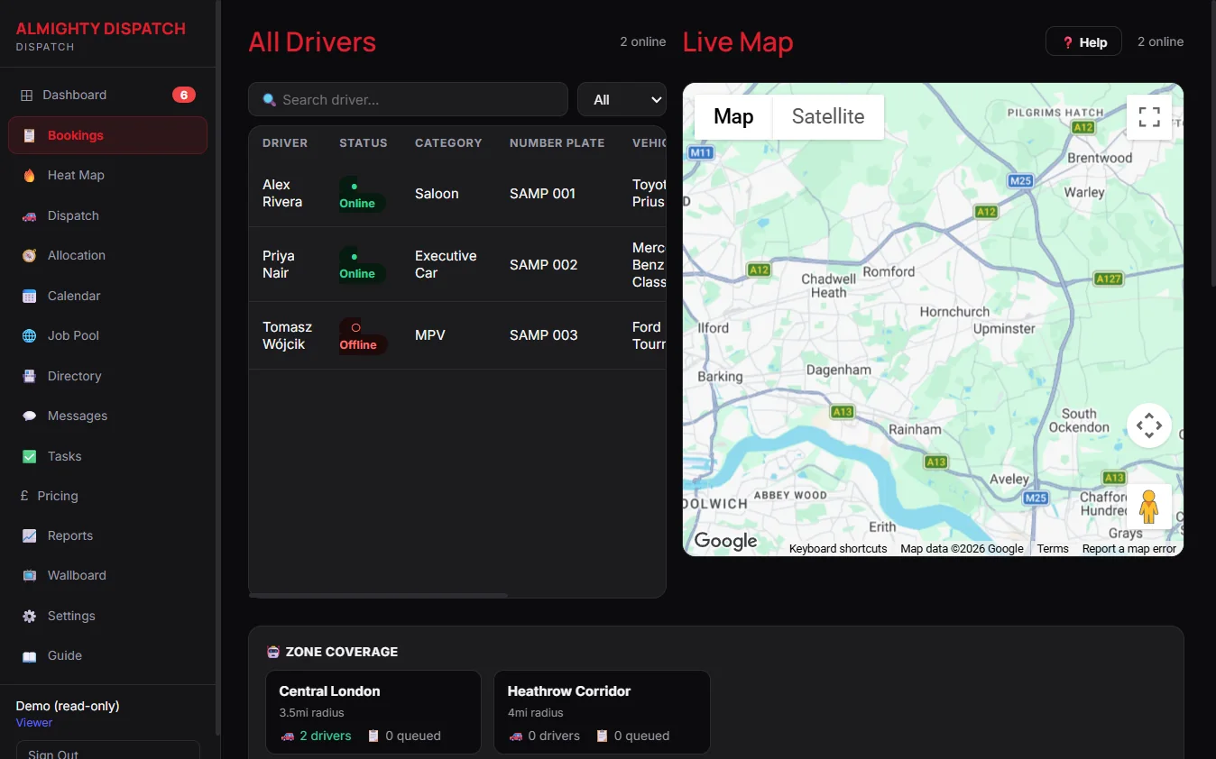Image resolution: width=1216 pixels, height=759 pixels.
Task: Select the Central London zone card
Action: coord(373,712)
